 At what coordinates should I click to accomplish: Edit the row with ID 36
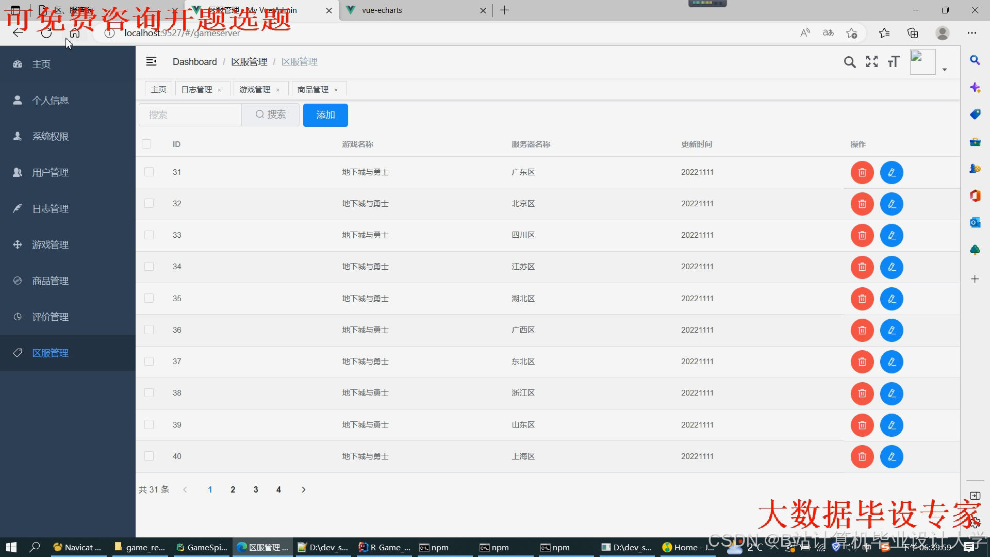pos(892,331)
